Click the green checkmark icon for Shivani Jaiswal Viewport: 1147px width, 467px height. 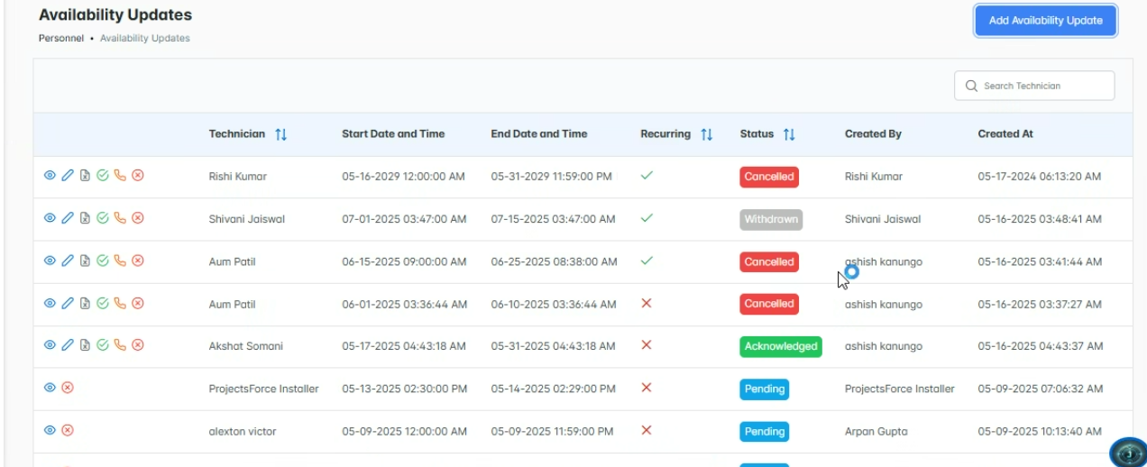tap(103, 218)
